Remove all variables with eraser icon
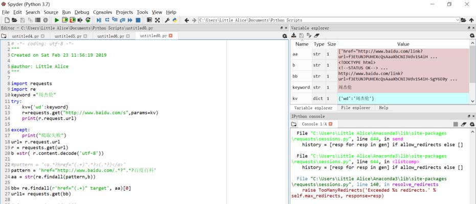Screen dimensions: 476x204 point(316,35)
